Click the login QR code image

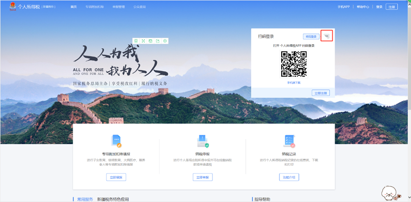(x=294, y=64)
